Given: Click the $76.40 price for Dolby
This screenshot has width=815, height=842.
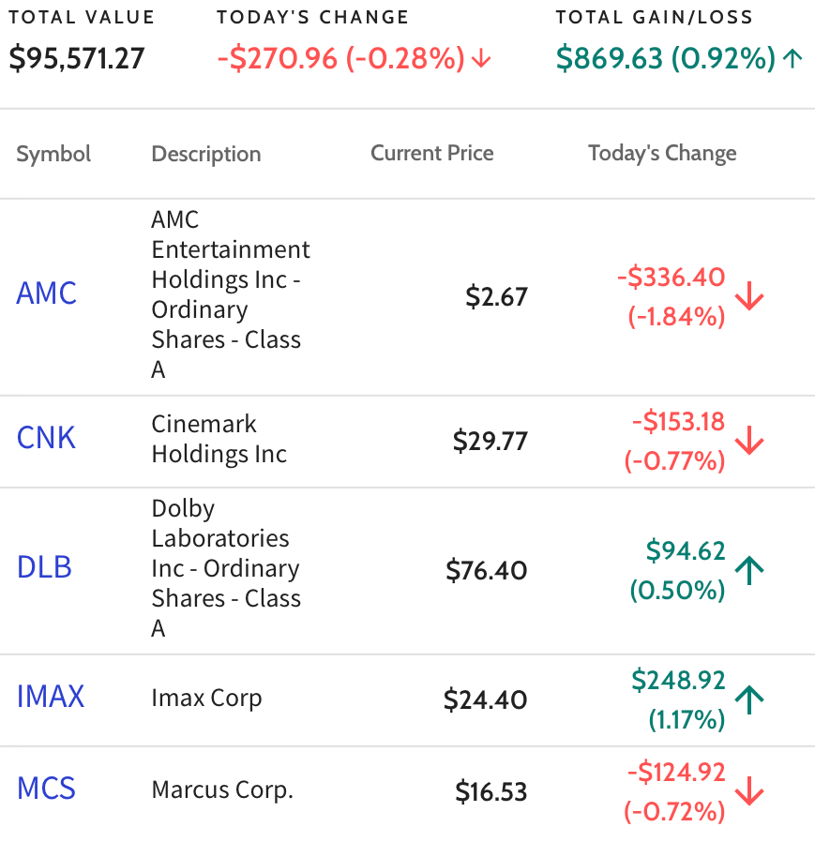Looking at the screenshot, I should click(486, 570).
